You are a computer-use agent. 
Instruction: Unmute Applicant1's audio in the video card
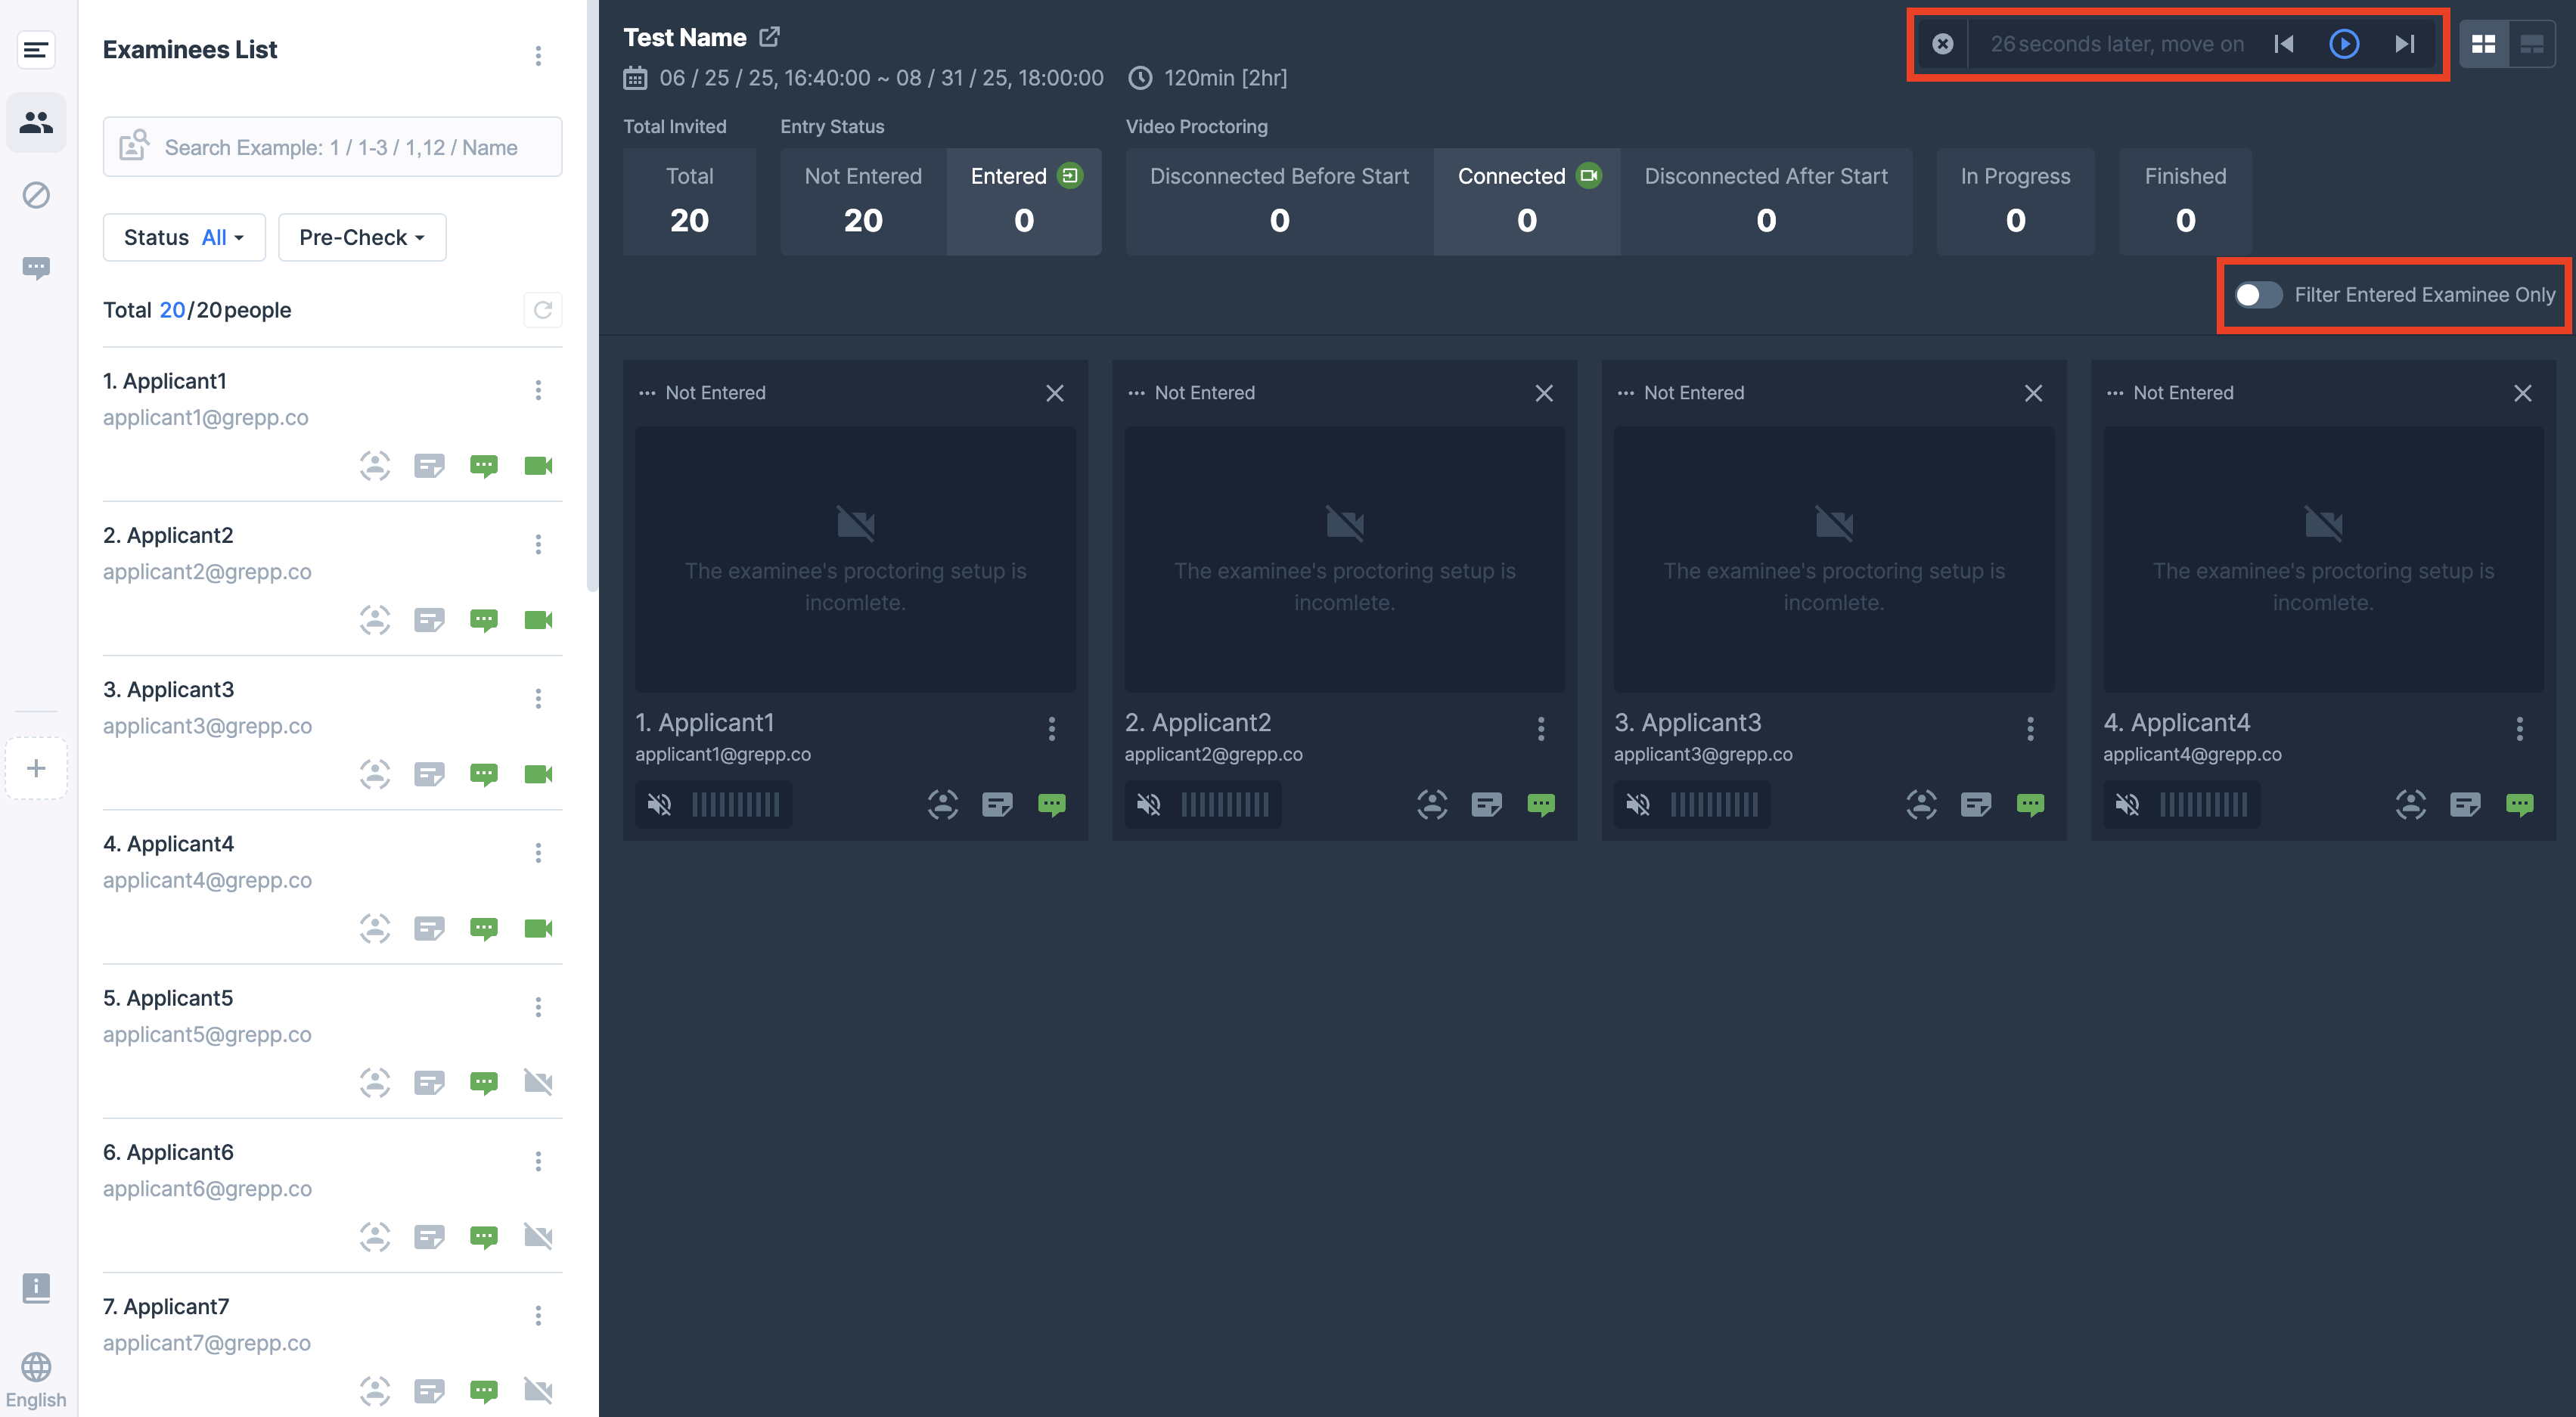click(x=660, y=804)
